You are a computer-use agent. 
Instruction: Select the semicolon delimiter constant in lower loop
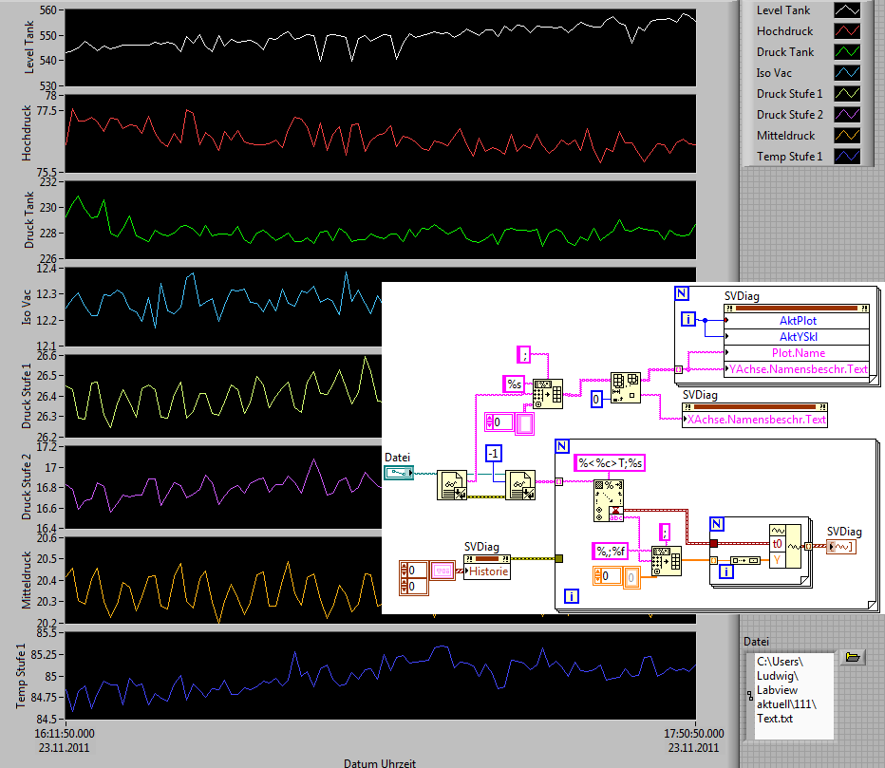(x=665, y=533)
